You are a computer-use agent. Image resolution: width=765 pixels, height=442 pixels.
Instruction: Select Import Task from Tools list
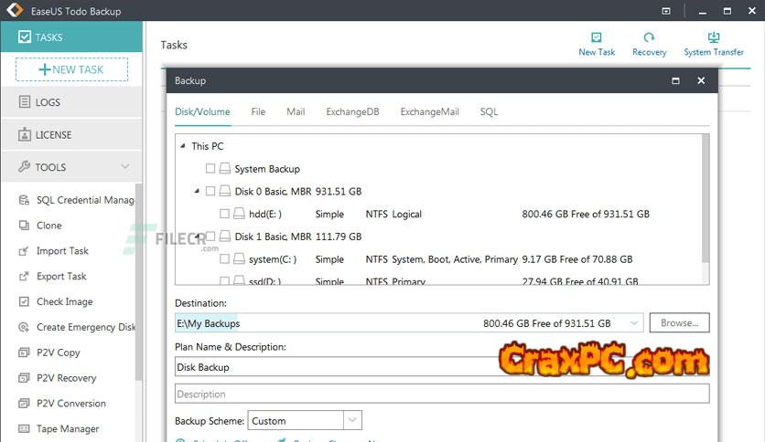[62, 251]
